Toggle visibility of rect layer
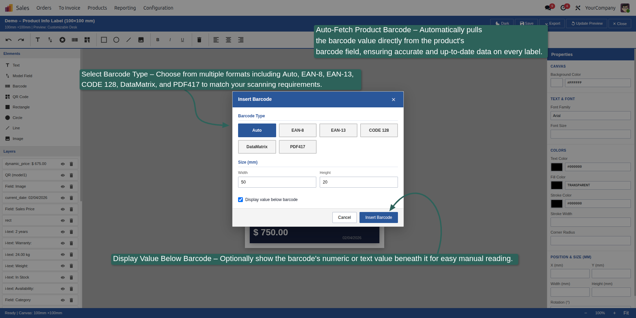Viewport: 636px width, 318px height. (x=63, y=221)
